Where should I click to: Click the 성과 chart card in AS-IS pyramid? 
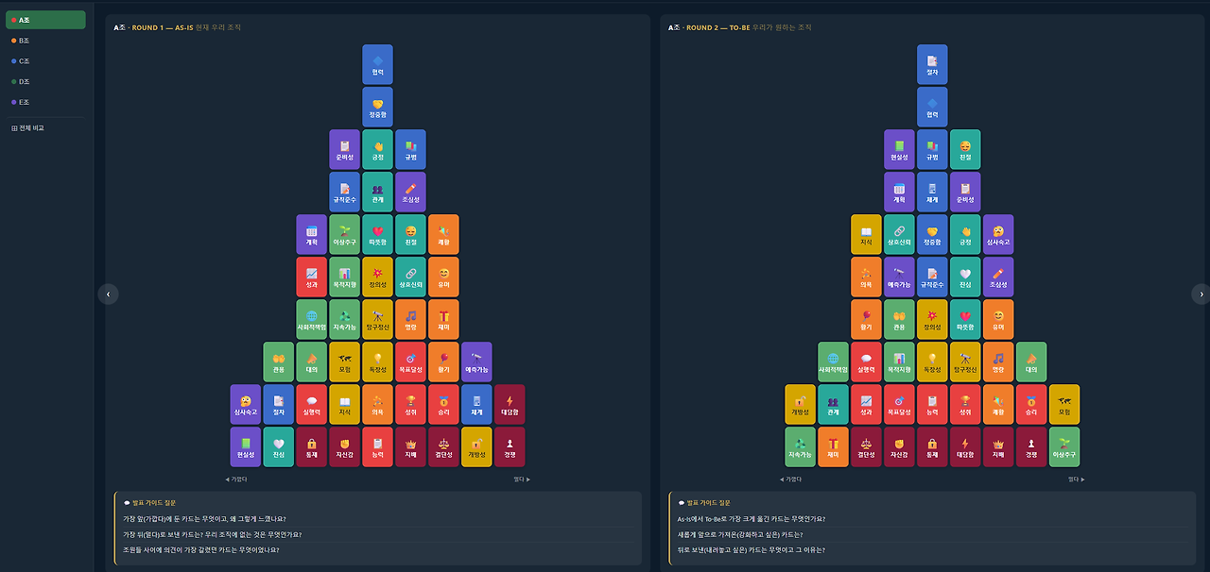[x=311, y=277]
